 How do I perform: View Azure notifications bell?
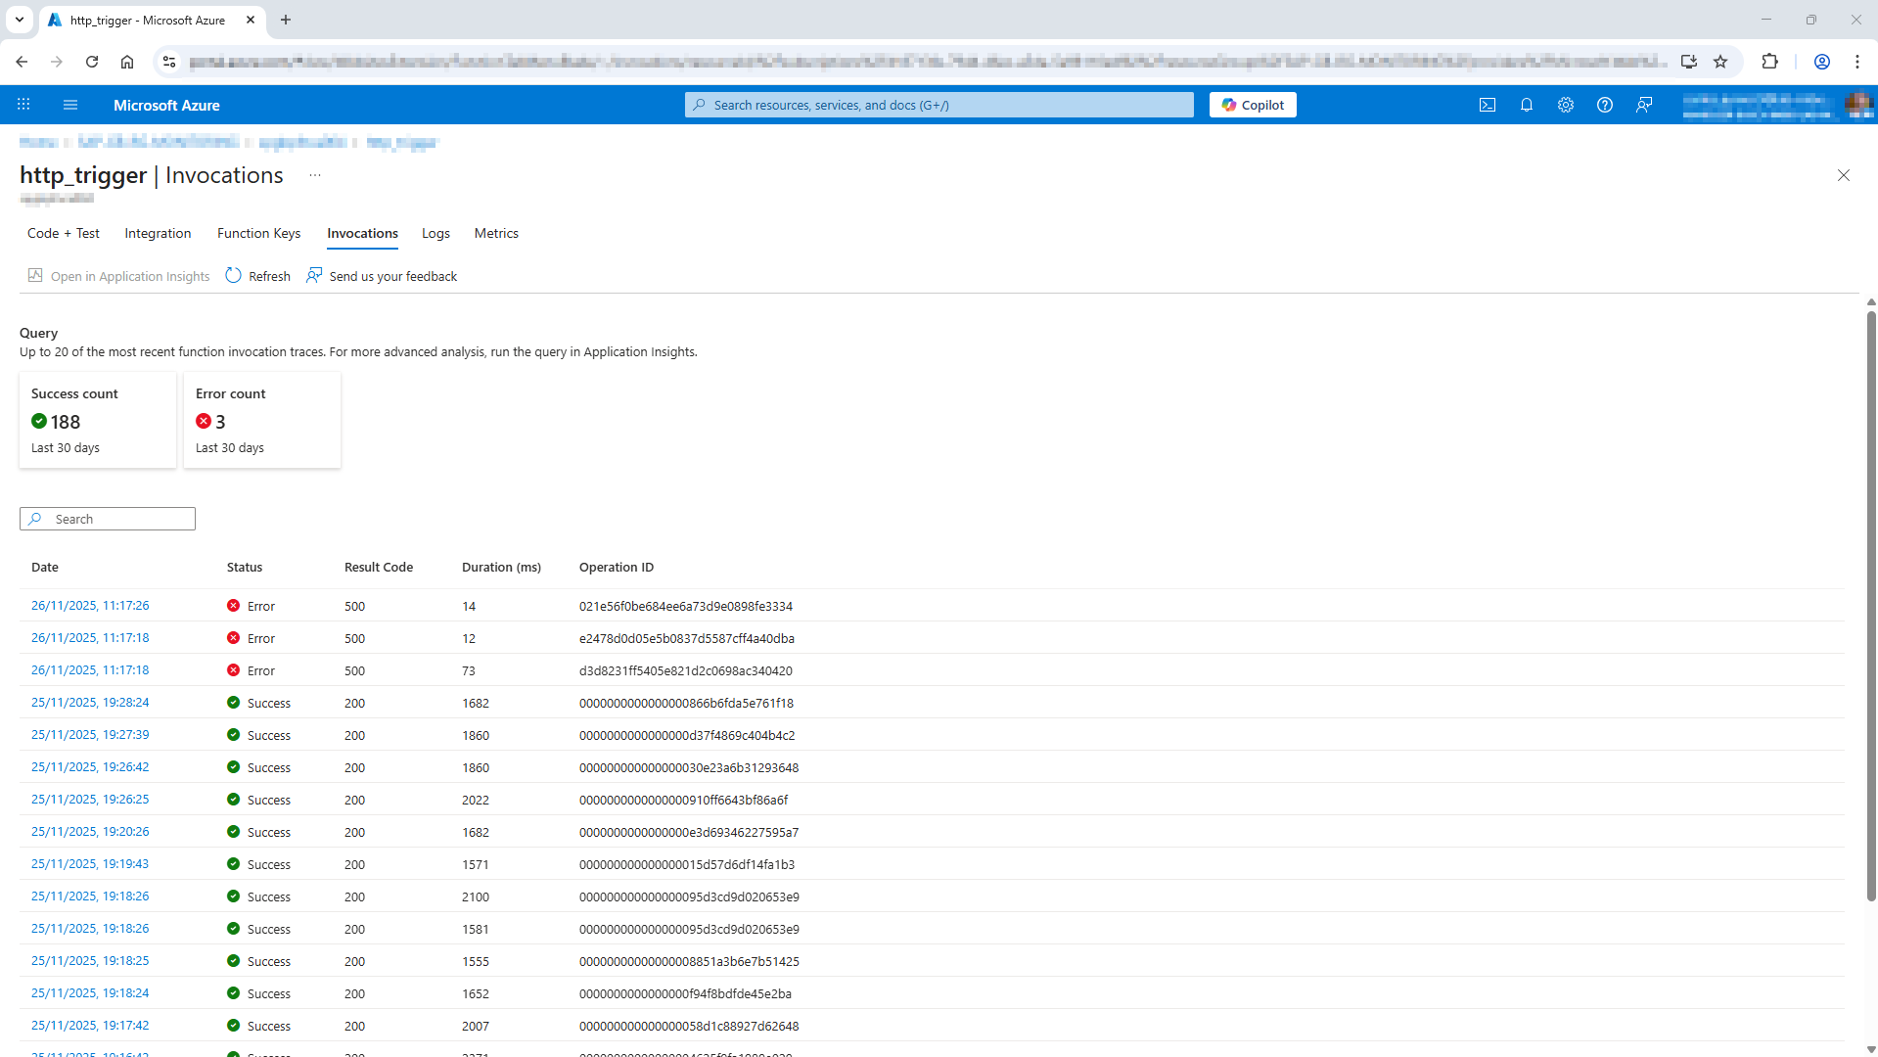point(1527,105)
